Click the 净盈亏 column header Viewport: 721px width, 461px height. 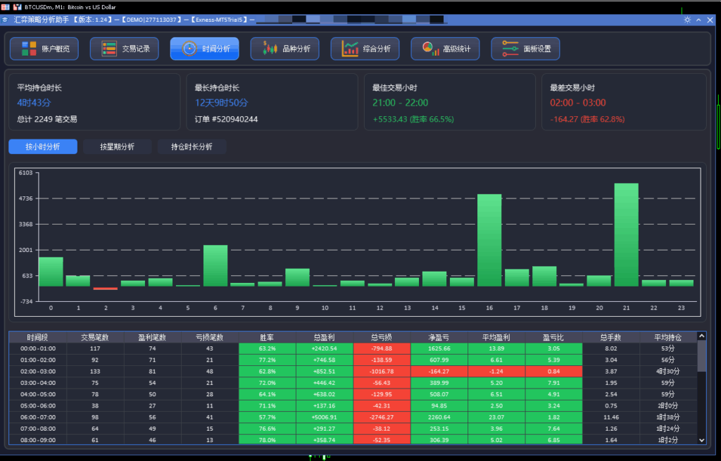pyautogui.click(x=439, y=337)
